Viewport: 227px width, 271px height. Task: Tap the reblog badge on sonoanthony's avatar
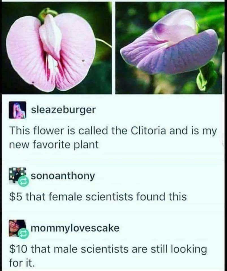click(23, 181)
